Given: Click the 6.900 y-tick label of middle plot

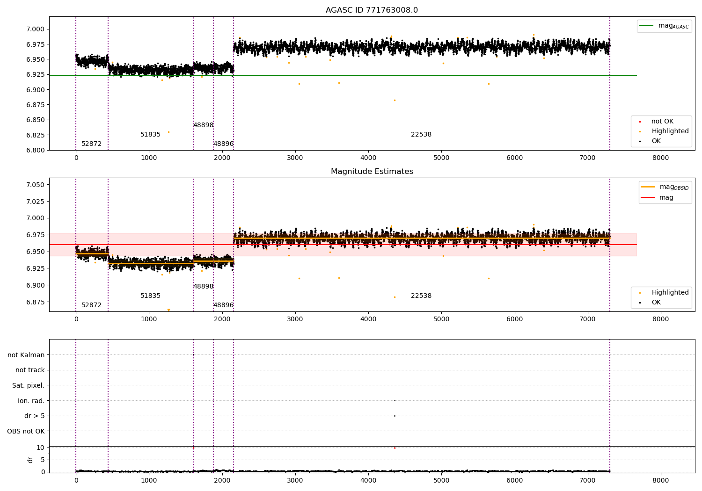Looking at the screenshot, I should 35,285.
